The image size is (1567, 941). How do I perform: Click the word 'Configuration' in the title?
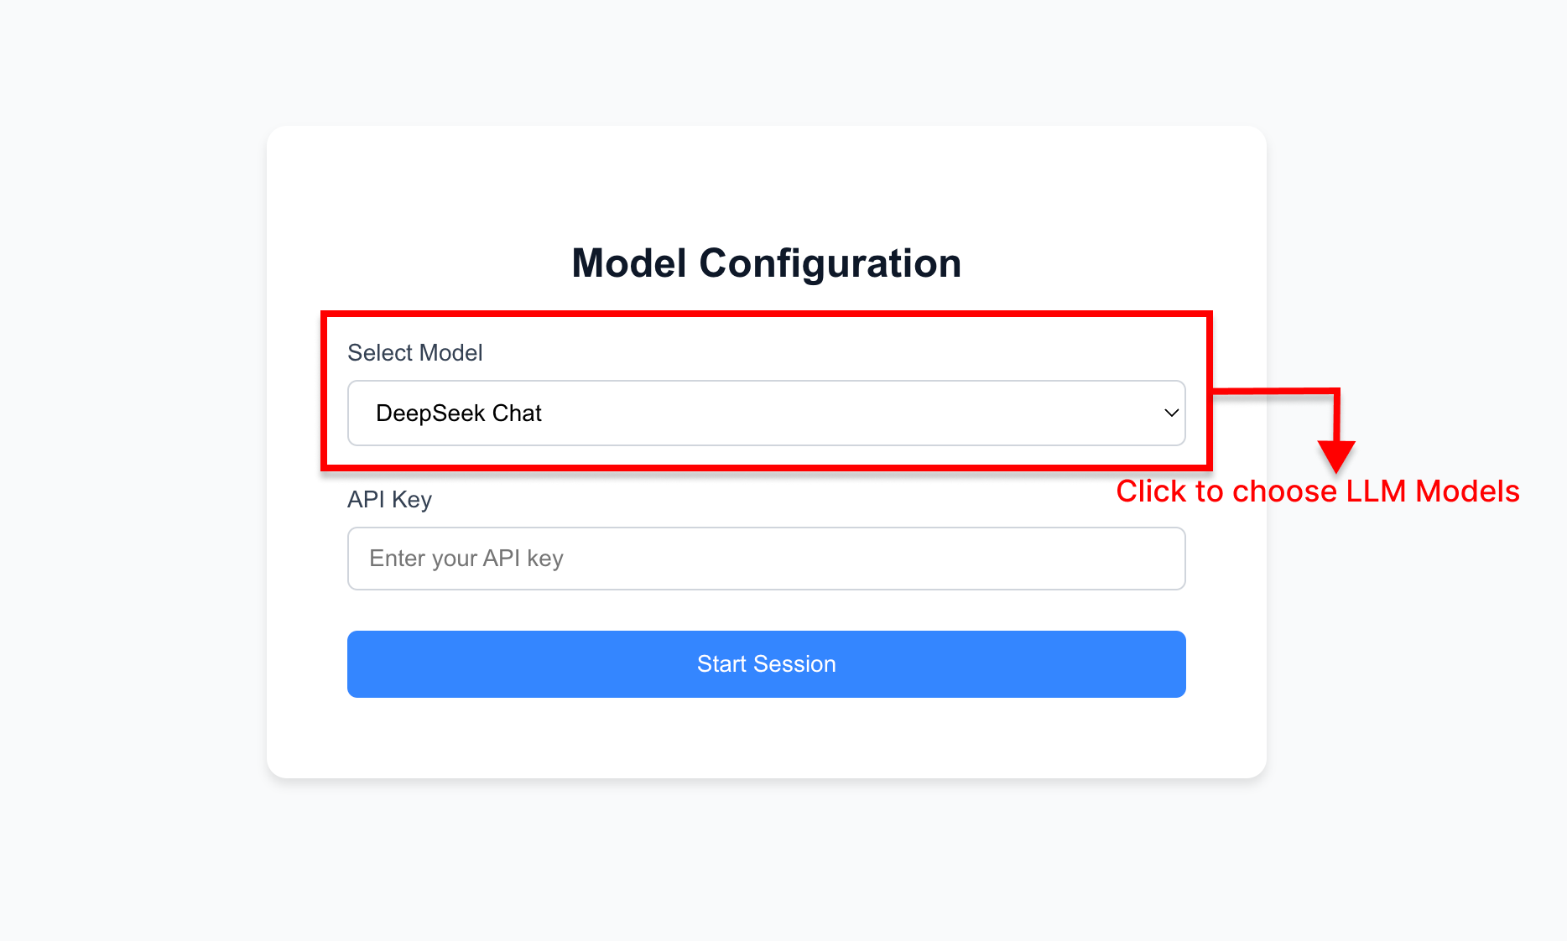click(x=829, y=263)
